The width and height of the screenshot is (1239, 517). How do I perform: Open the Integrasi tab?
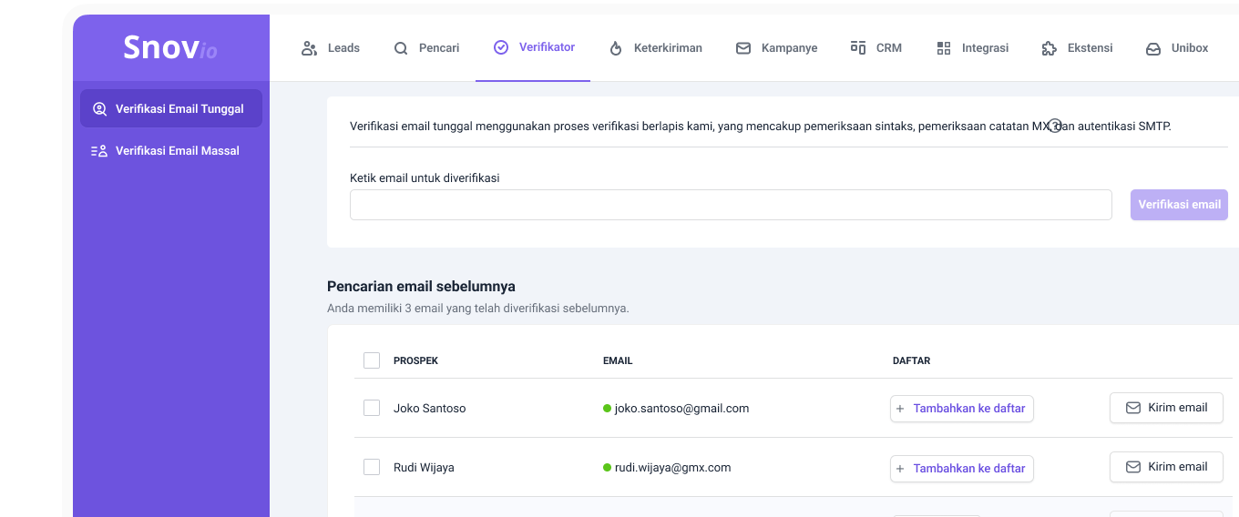pos(972,48)
